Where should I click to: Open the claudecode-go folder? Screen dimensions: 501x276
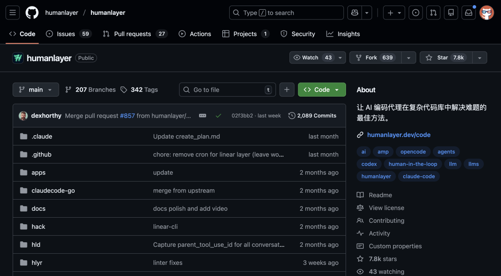click(53, 190)
